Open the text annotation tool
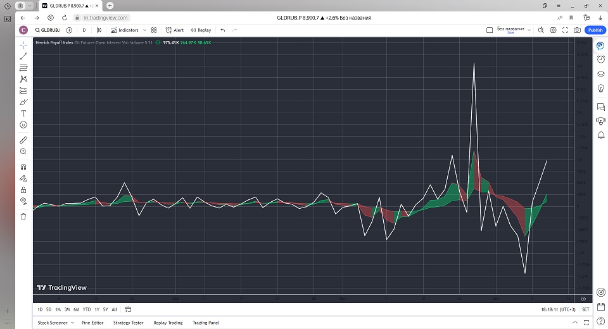 point(23,113)
